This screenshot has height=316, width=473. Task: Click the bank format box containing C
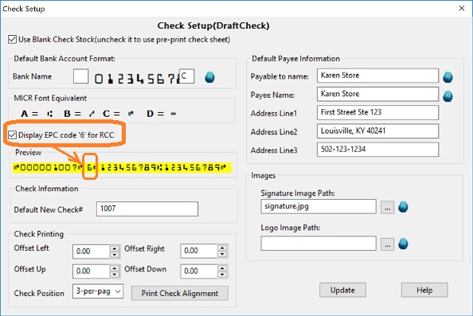pyautogui.click(x=186, y=76)
